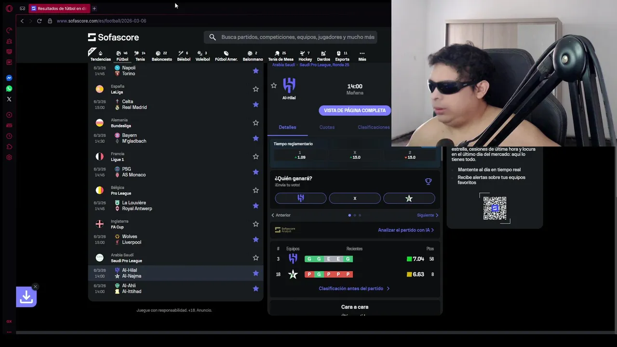The image size is (617, 347).
Task: Toggle FA Cup league favorite star
Action: 256,224
